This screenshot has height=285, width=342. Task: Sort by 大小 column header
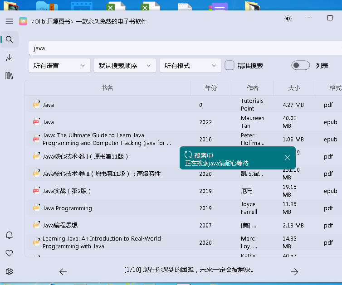coord(294,88)
